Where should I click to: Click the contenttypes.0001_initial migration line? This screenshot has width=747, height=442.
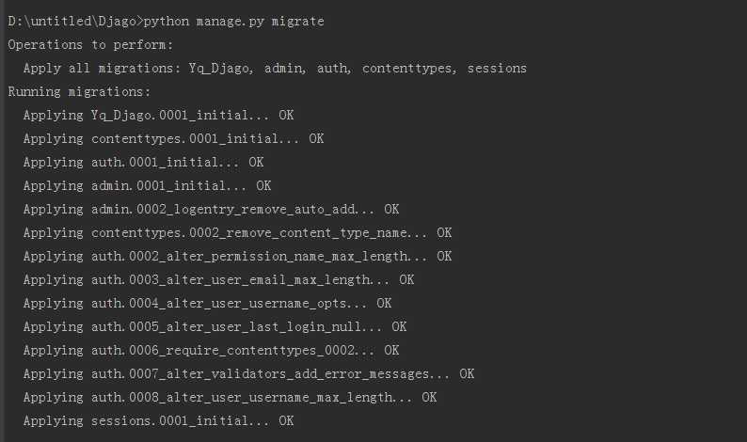coord(173,138)
